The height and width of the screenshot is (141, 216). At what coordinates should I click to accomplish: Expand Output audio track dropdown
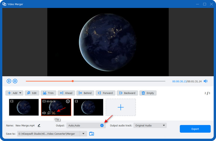pos(164,126)
